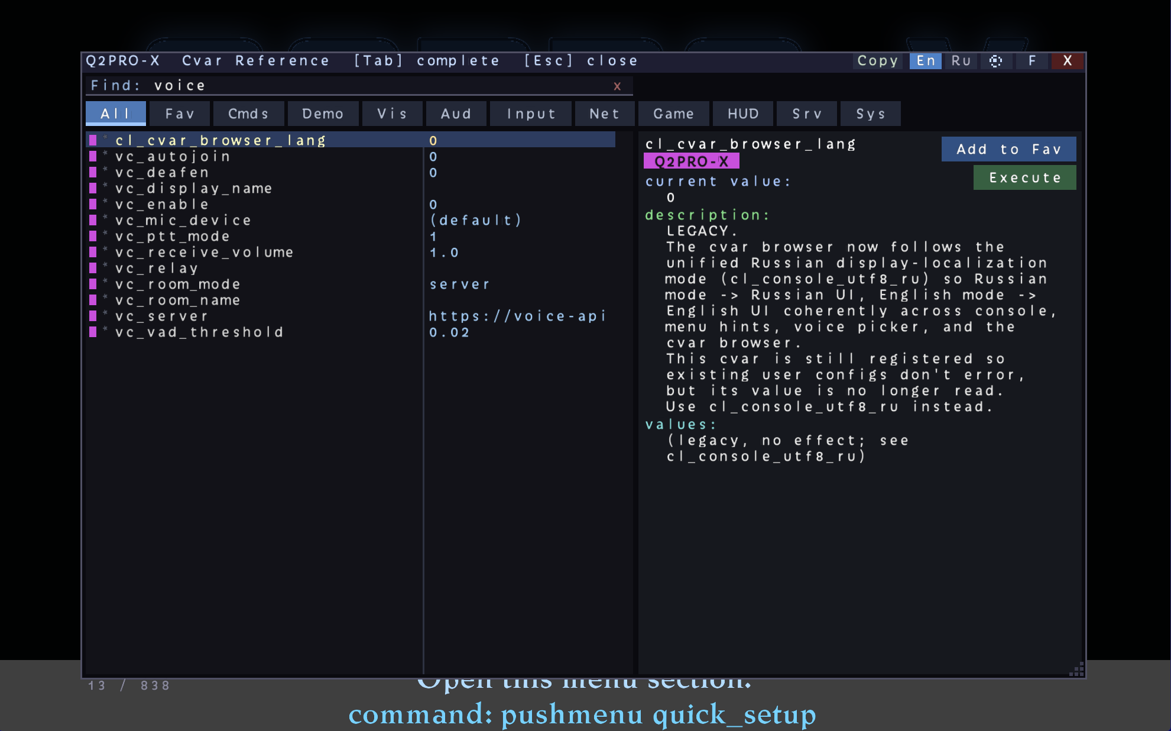Click the https://voice-api value
The width and height of the screenshot is (1171, 731).
tap(518, 316)
